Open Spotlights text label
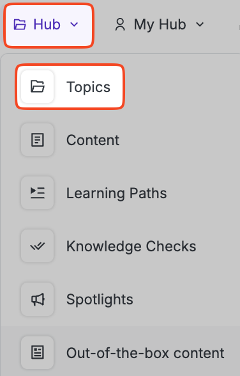Image resolution: width=240 pixels, height=376 pixels. point(100,300)
